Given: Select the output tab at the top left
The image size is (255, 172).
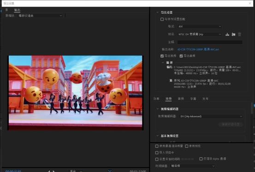Looking at the screenshot, I should (17, 10).
